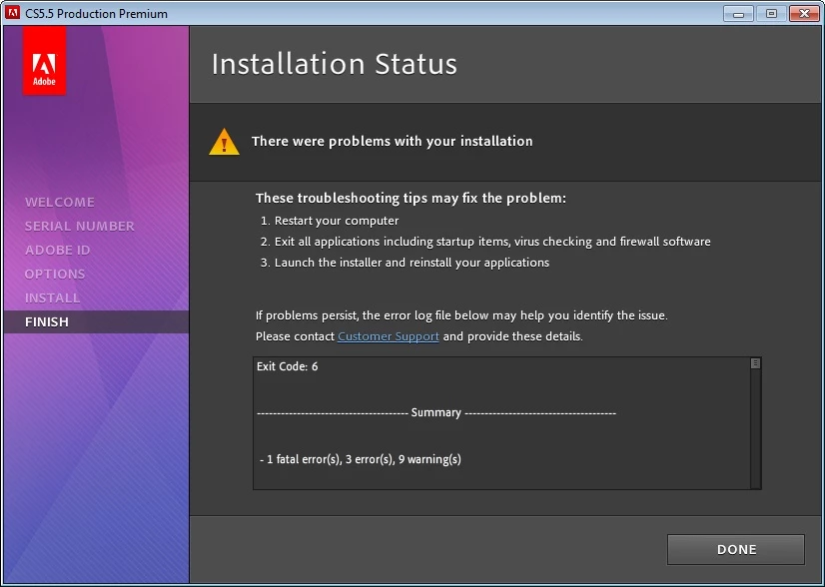This screenshot has width=825, height=587.
Task: Click the Adobe logo in sidebar
Action: click(x=44, y=61)
